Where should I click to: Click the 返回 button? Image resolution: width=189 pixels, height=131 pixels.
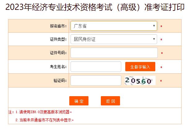click(110, 101)
